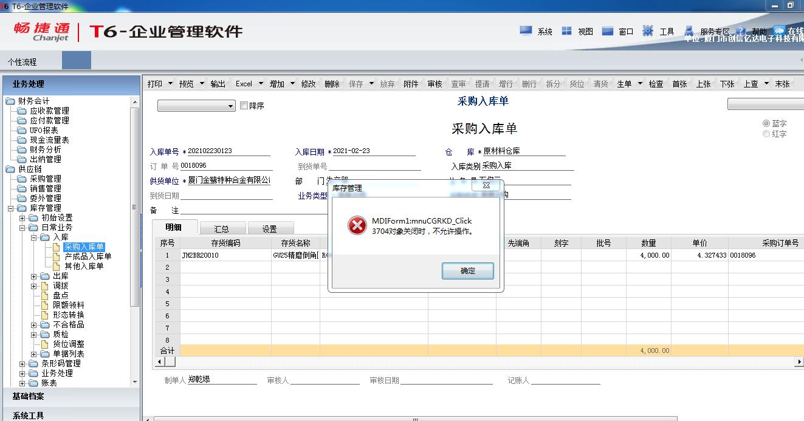Expand the 出库 tree node
The width and height of the screenshot is (804, 421).
[34, 276]
